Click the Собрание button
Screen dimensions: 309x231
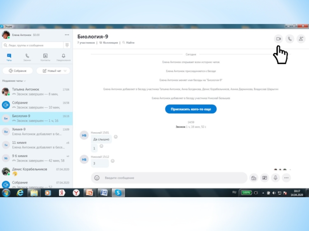17,71
